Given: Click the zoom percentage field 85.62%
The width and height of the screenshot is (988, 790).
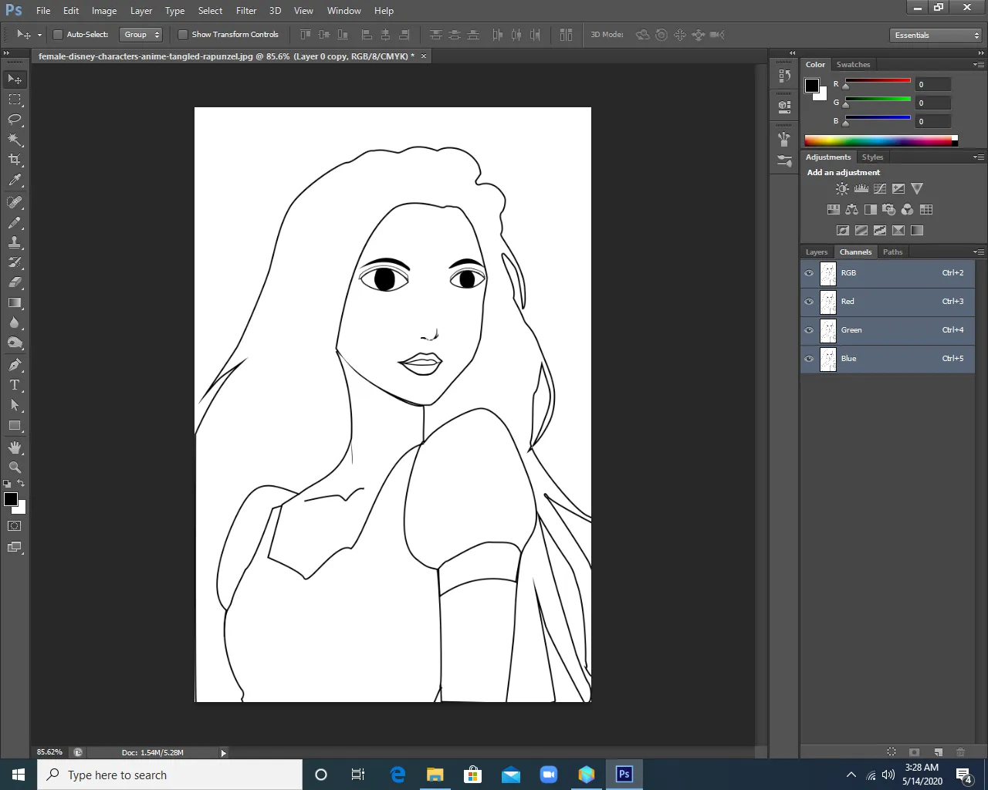Looking at the screenshot, I should point(50,752).
